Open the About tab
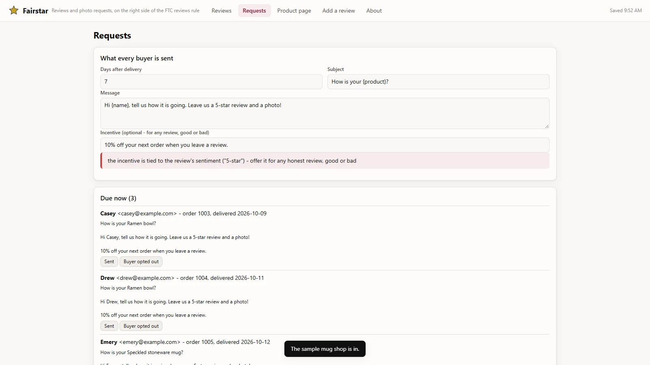Viewport: 650px width, 365px height. click(x=374, y=11)
